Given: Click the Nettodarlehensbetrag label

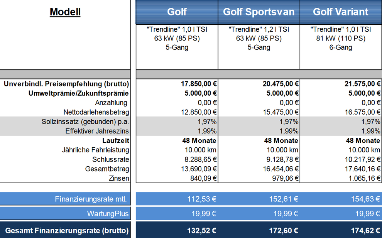Looking at the screenshot, I should click(96, 112).
